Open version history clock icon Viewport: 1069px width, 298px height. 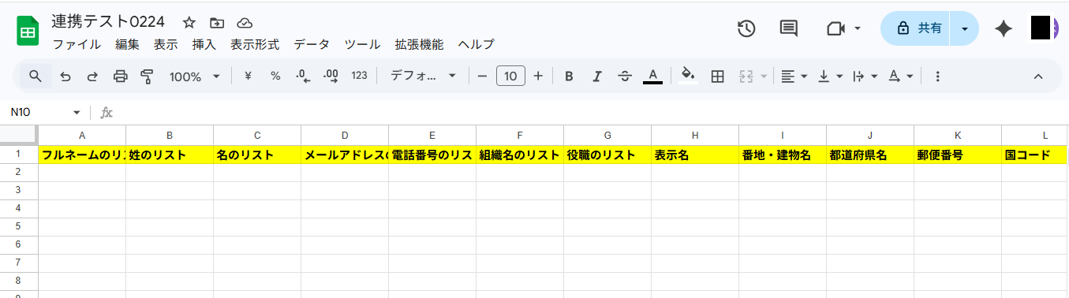[x=746, y=28]
